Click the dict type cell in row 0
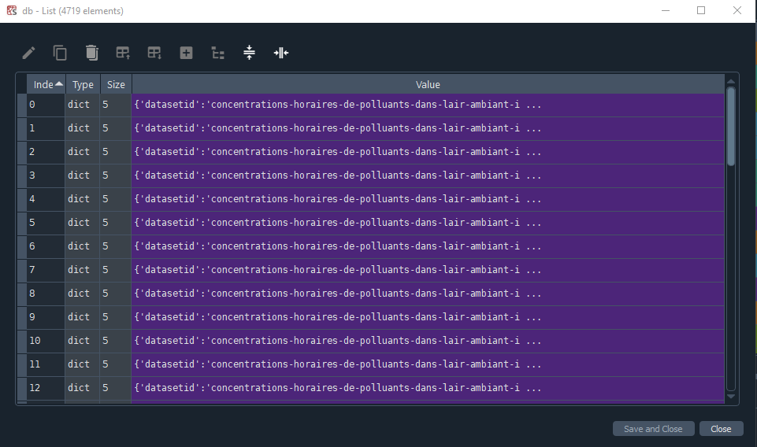 pos(83,105)
